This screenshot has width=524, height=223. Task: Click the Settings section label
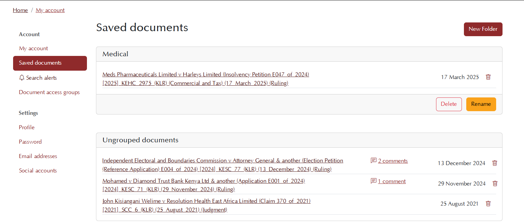click(28, 113)
